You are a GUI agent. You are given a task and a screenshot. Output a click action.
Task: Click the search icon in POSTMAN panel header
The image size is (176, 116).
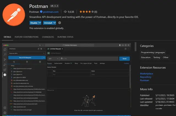[38, 49]
